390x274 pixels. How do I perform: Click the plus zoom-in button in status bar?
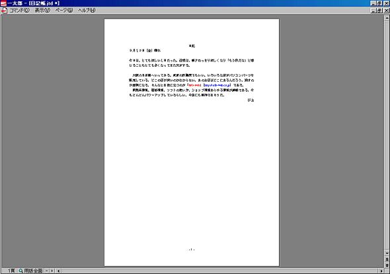52,271
